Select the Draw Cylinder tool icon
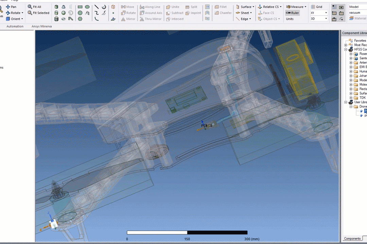Screen dimensions: 367x244 coord(56,13)
